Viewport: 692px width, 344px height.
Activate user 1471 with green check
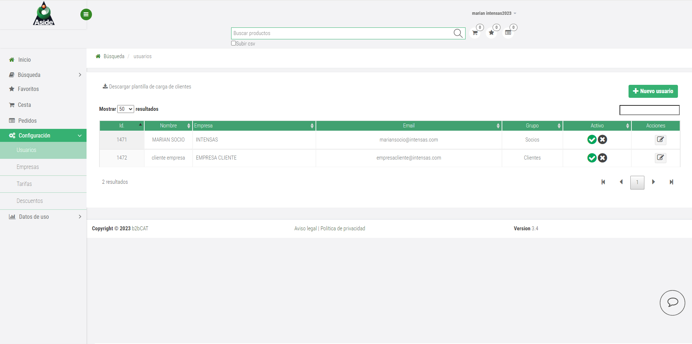[592, 140]
